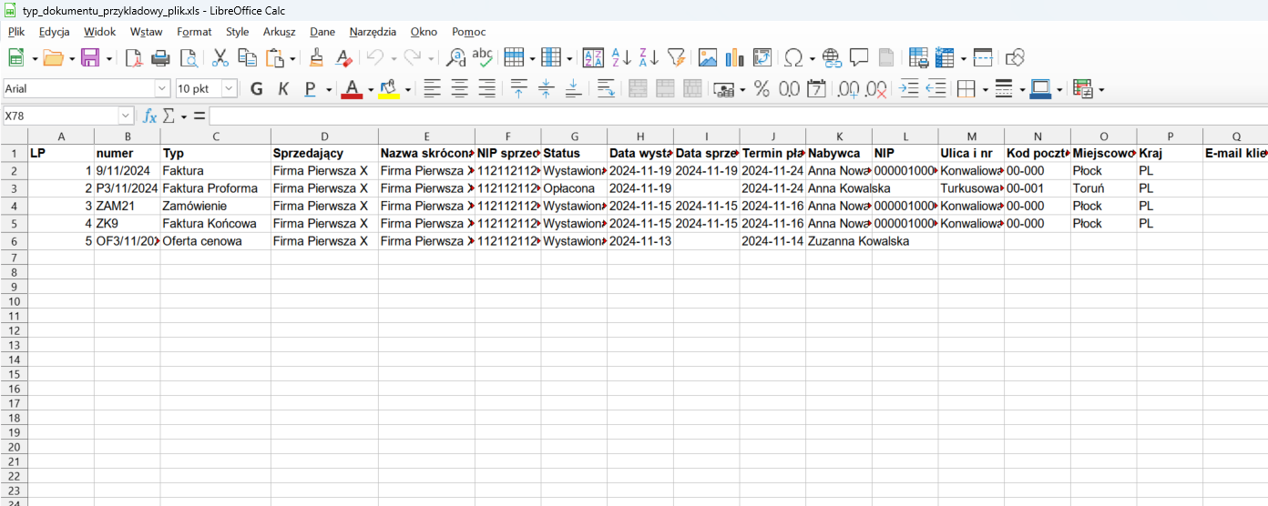Image resolution: width=1268 pixels, height=506 pixels.
Task: Increase indent
Action: coord(908,89)
